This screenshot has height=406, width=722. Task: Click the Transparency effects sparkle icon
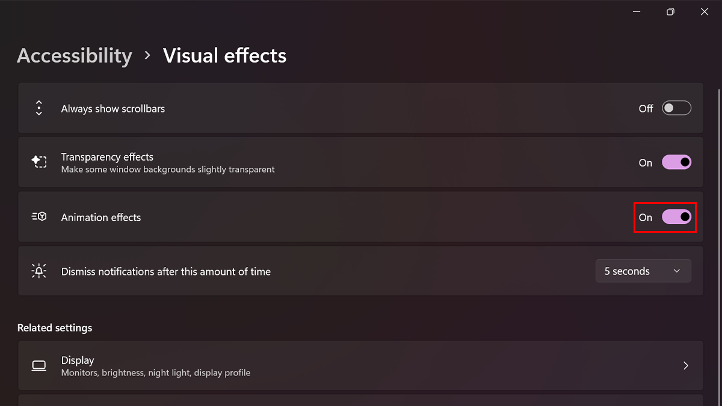(x=39, y=162)
